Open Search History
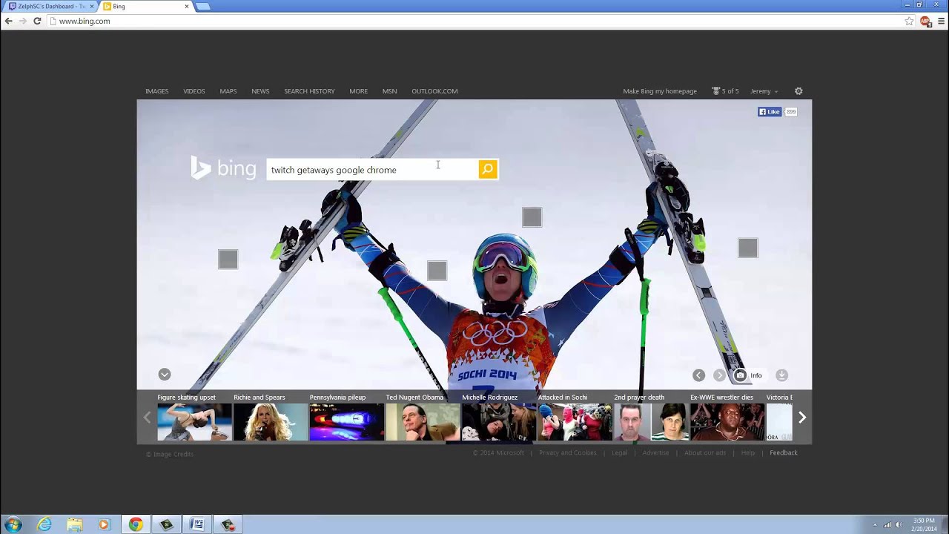949x534 pixels. tap(309, 91)
